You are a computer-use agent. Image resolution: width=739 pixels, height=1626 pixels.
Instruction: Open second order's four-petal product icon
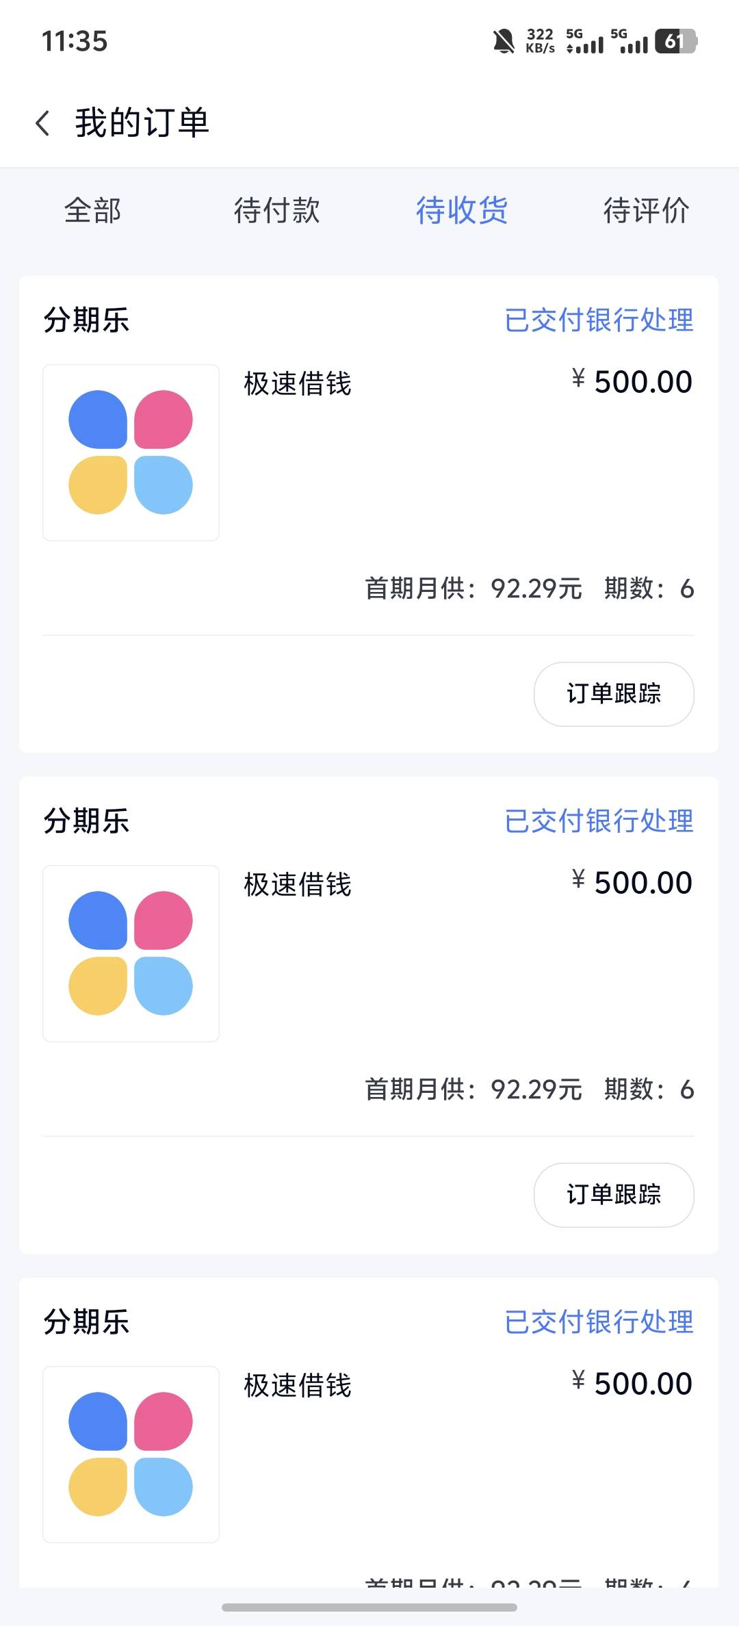click(x=131, y=953)
